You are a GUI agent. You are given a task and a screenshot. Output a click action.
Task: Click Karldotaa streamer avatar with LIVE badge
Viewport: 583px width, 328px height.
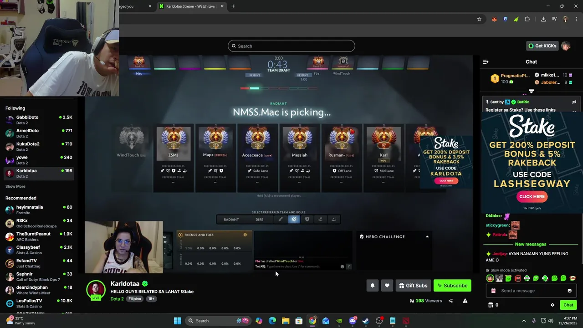tap(96, 290)
